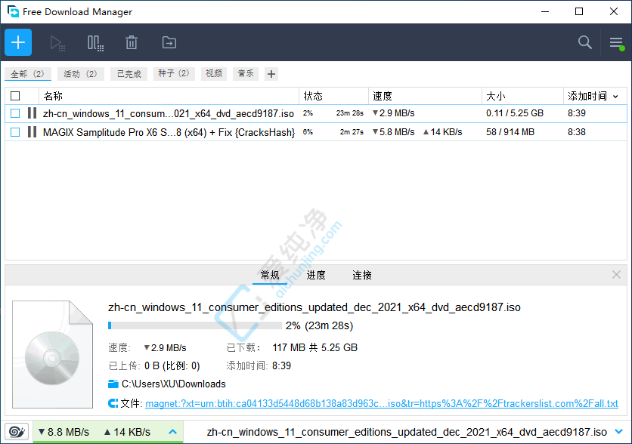Open the 进度 details tab
632x444 pixels.
coord(315,276)
